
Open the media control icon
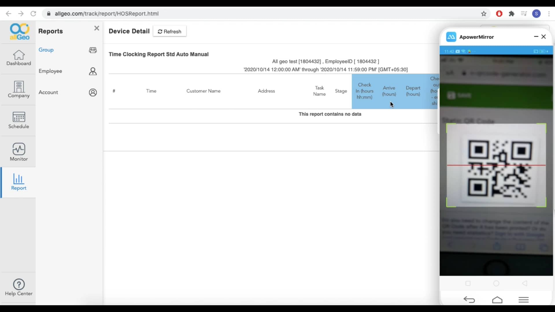(x=524, y=14)
